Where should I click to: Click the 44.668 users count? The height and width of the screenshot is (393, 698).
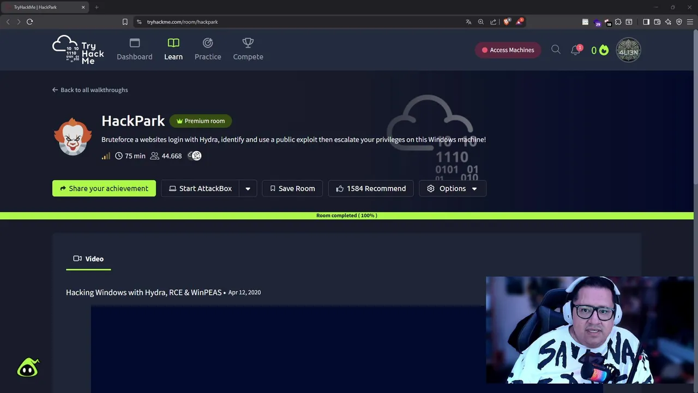pos(172,156)
